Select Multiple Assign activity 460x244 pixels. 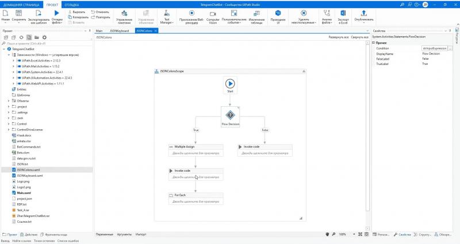(x=195, y=150)
